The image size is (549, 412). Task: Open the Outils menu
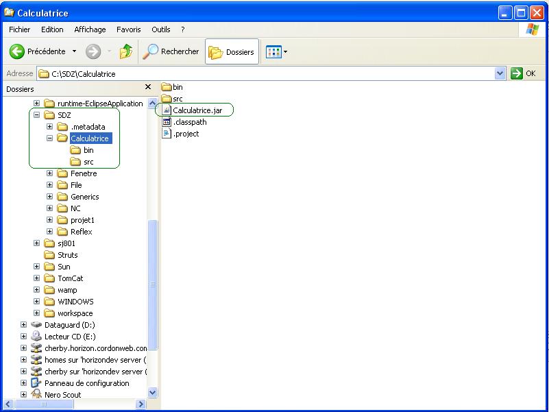[x=160, y=29]
